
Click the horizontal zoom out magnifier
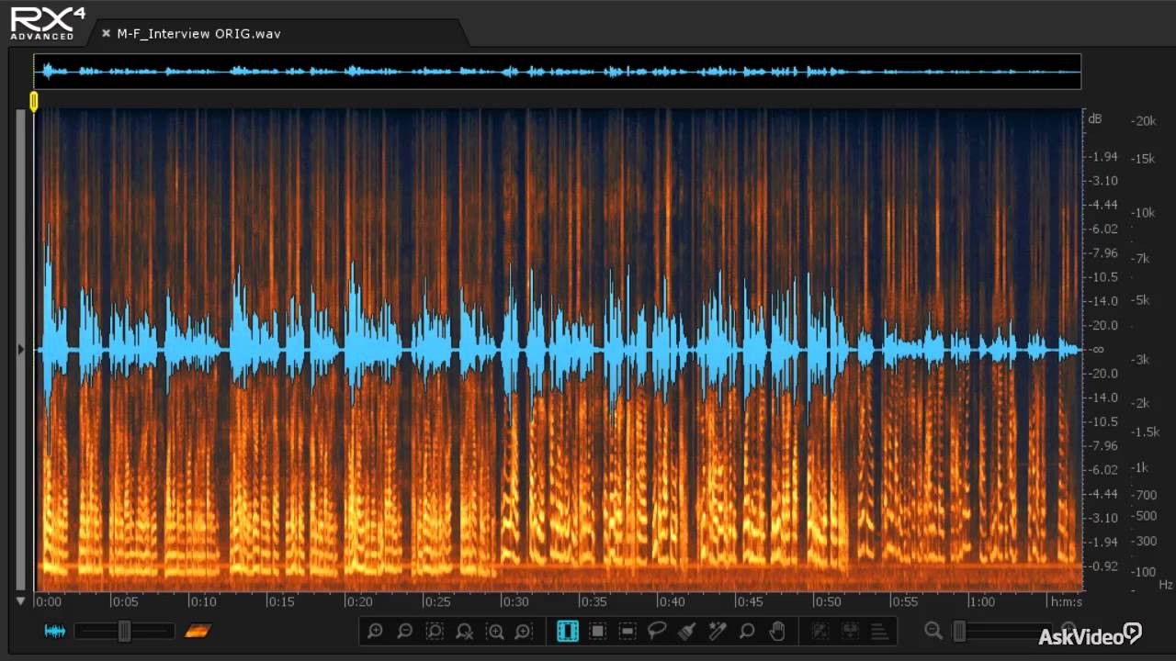933,631
